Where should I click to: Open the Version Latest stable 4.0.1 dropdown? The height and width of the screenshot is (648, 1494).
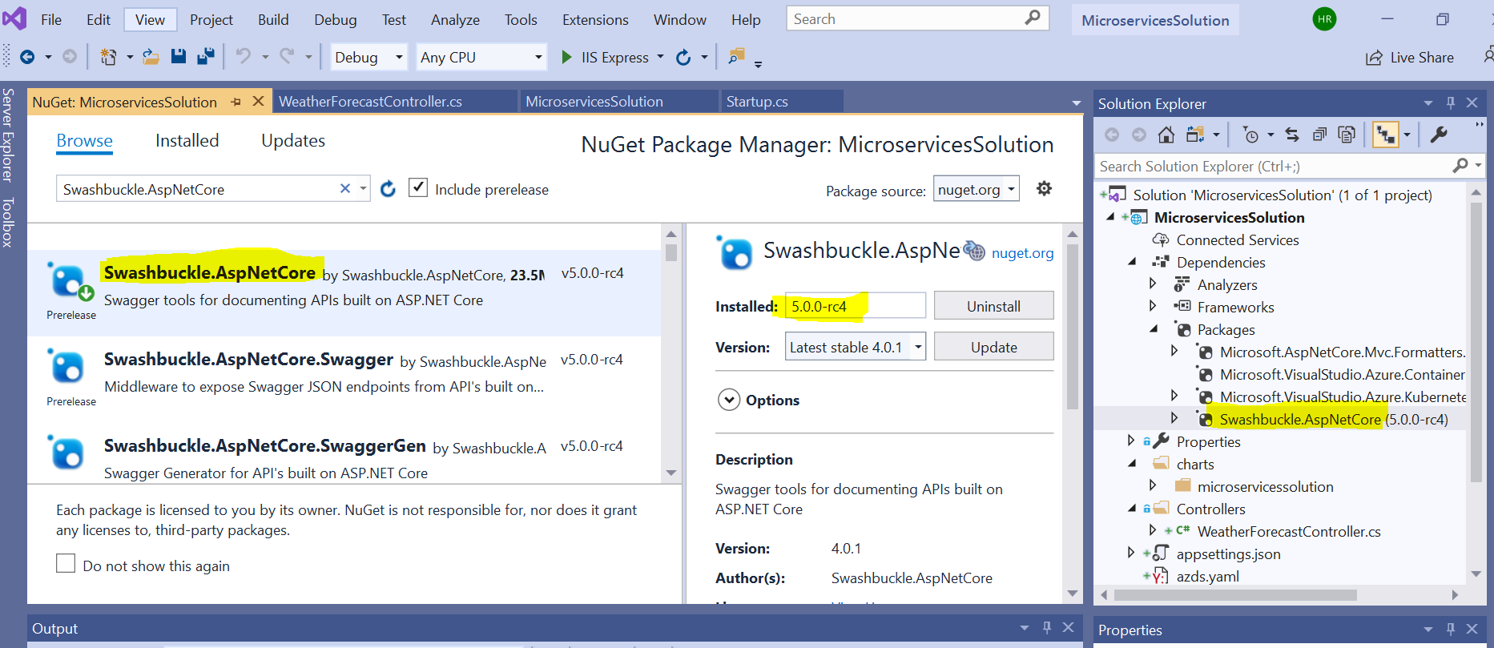(x=855, y=347)
